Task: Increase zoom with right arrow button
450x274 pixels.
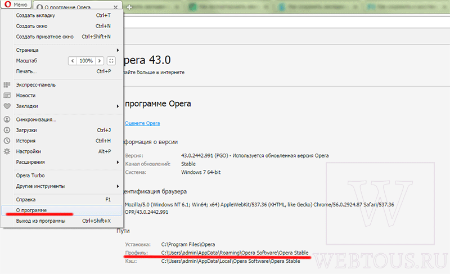Action: 100,61
